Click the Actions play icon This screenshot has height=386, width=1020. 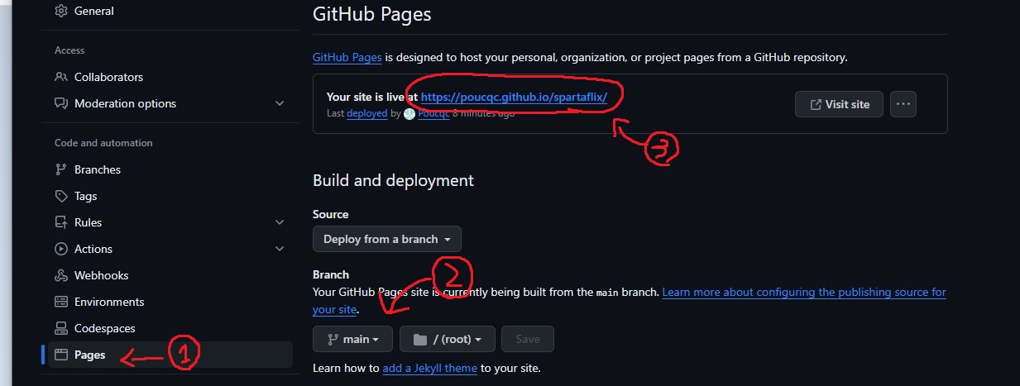(x=60, y=249)
